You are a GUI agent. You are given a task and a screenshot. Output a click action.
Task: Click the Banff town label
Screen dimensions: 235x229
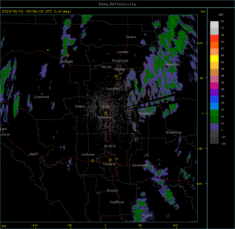(34, 154)
